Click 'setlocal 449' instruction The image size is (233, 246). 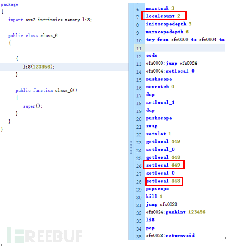click(x=163, y=165)
